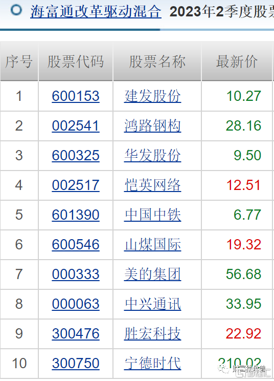Open stock code 600325 link
This screenshot has height=381, width=274.
click(76, 156)
